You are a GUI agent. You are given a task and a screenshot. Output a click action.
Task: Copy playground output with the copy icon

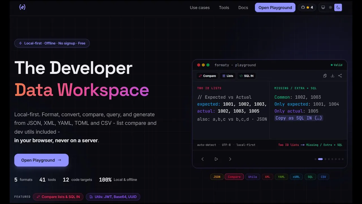(x=325, y=76)
